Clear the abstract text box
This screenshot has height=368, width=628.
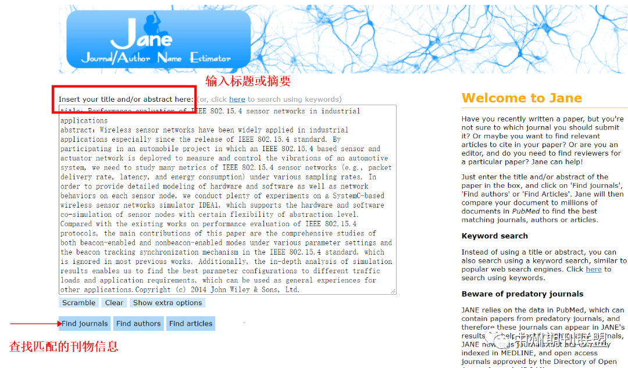(x=114, y=303)
